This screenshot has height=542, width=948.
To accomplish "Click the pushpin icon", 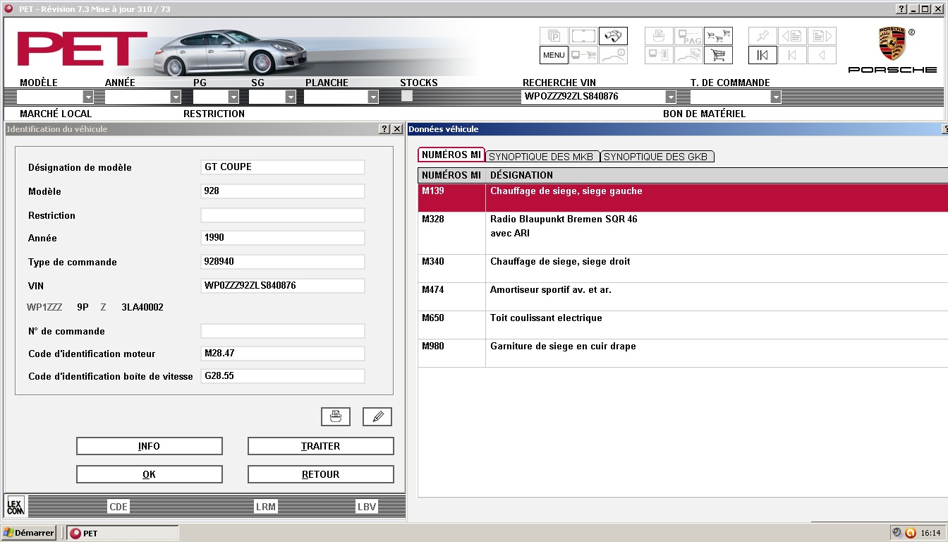I will (x=763, y=36).
